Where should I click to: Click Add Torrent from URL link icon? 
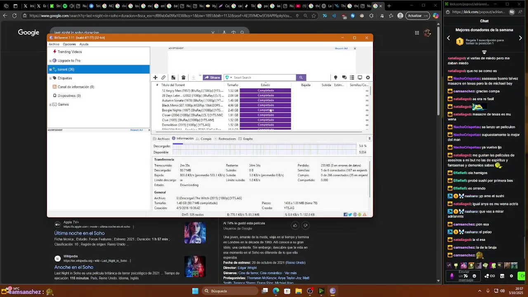[163, 78]
